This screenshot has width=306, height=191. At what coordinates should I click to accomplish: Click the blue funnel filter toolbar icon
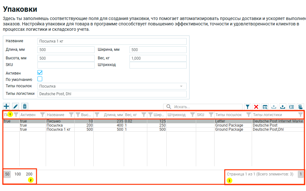[248, 107]
